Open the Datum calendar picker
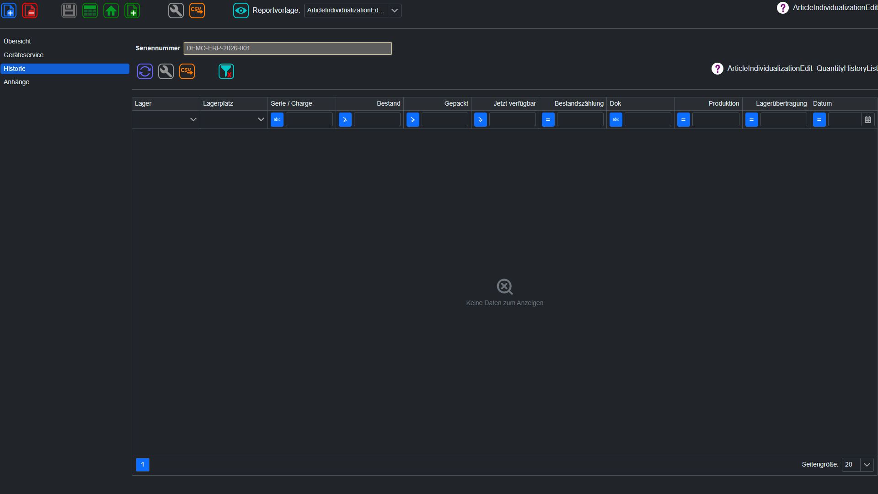This screenshot has width=878, height=494. (868, 119)
